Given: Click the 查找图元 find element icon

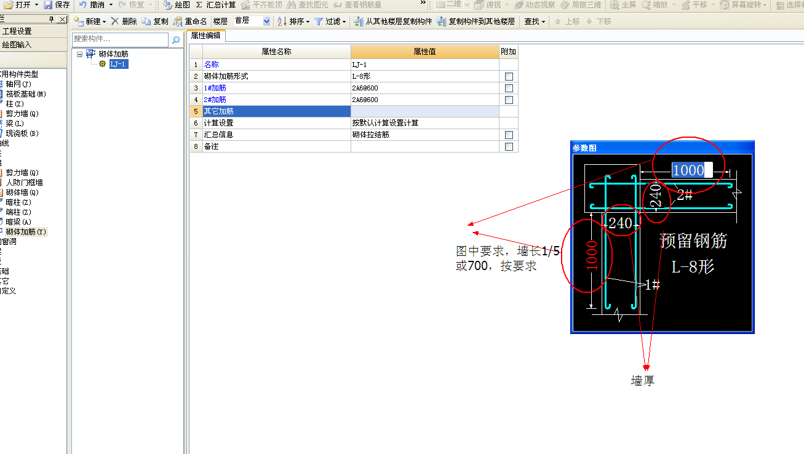Looking at the screenshot, I should tap(292, 5).
